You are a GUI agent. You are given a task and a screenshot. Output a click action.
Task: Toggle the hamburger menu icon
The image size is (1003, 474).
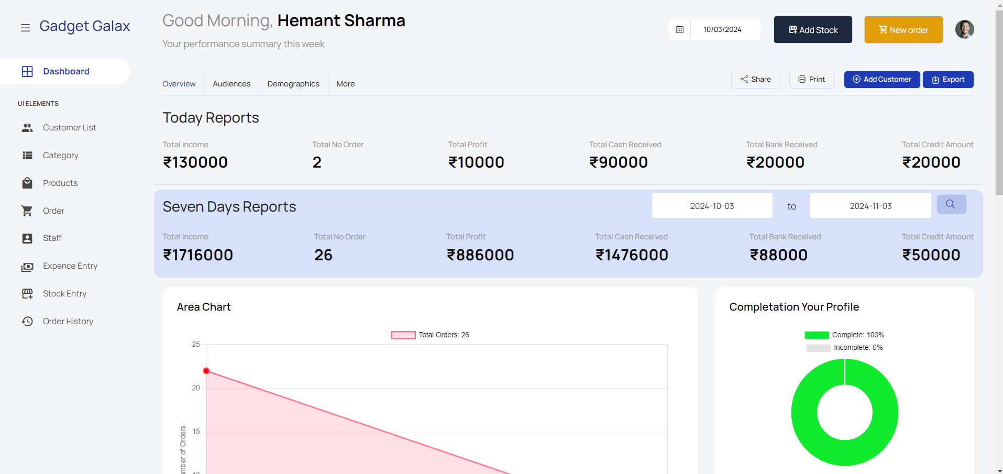coord(25,28)
